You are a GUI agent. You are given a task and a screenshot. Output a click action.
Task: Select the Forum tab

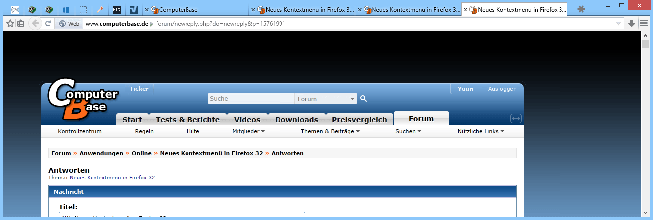421,119
